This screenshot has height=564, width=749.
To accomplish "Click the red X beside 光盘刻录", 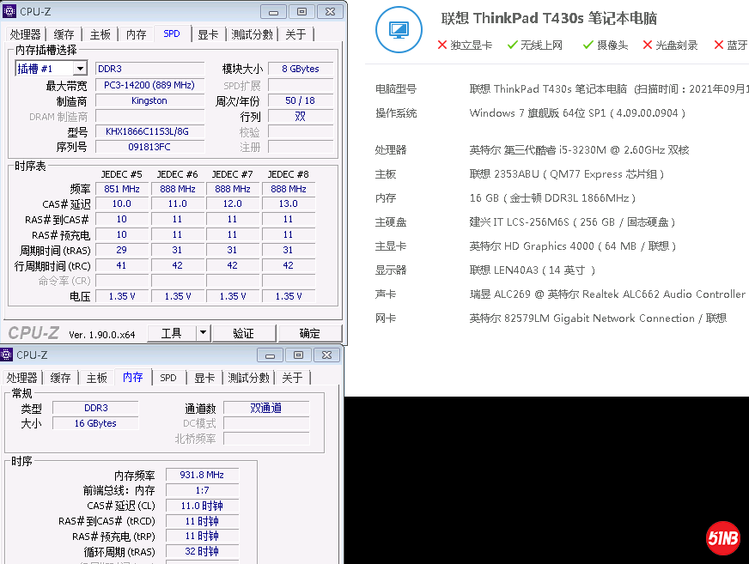I will pyautogui.click(x=648, y=45).
